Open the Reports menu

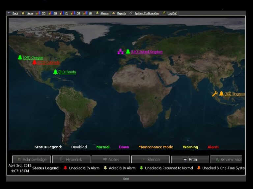point(121,14)
